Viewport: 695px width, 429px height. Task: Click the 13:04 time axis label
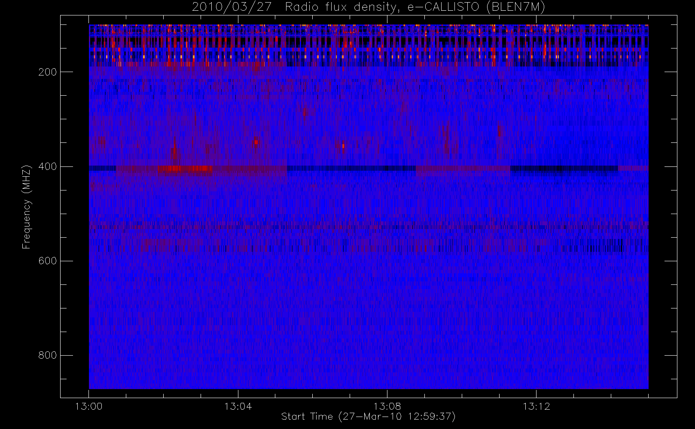point(238,406)
